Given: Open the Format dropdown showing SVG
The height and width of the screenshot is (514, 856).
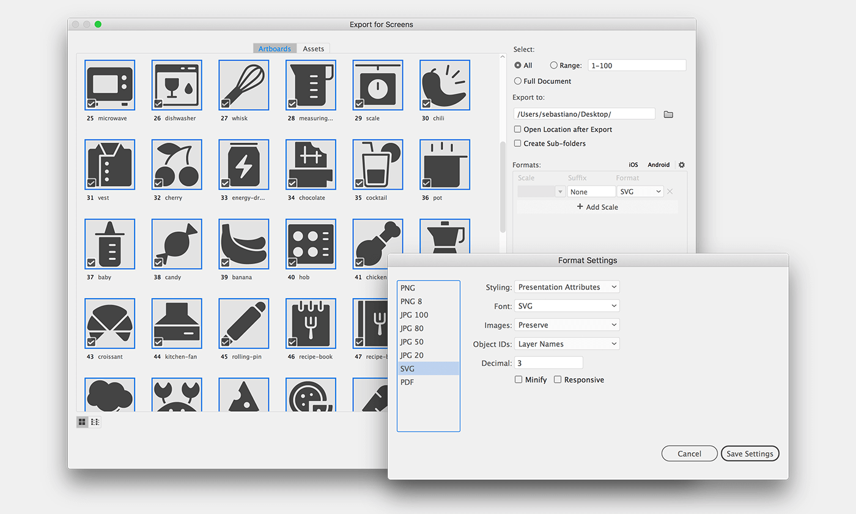Looking at the screenshot, I should 640,191.
